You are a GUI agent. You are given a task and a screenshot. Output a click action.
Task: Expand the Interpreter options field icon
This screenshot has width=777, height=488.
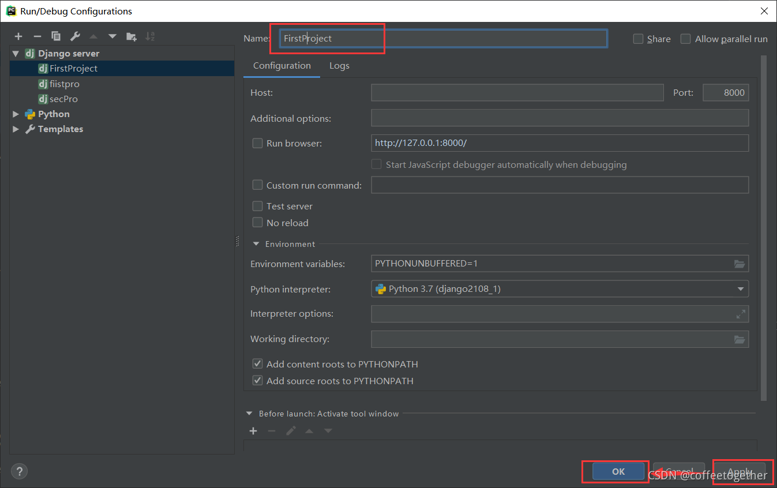pos(741,314)
